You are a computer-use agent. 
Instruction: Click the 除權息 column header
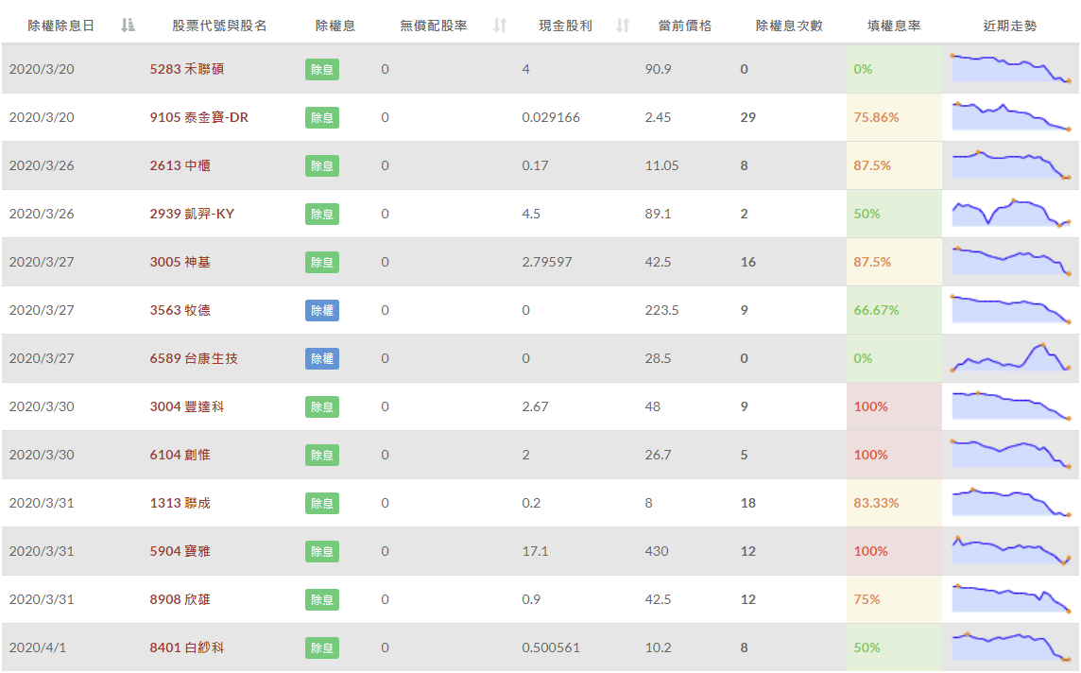pyautogui.click(x=335, y=26)
